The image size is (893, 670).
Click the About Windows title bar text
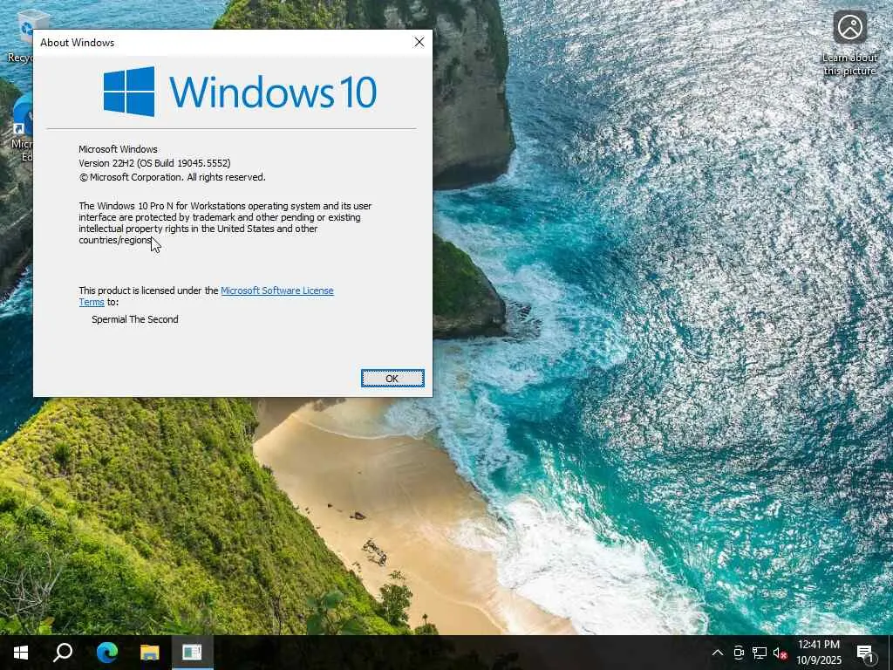pyautogui.click(x=77, y=43)
